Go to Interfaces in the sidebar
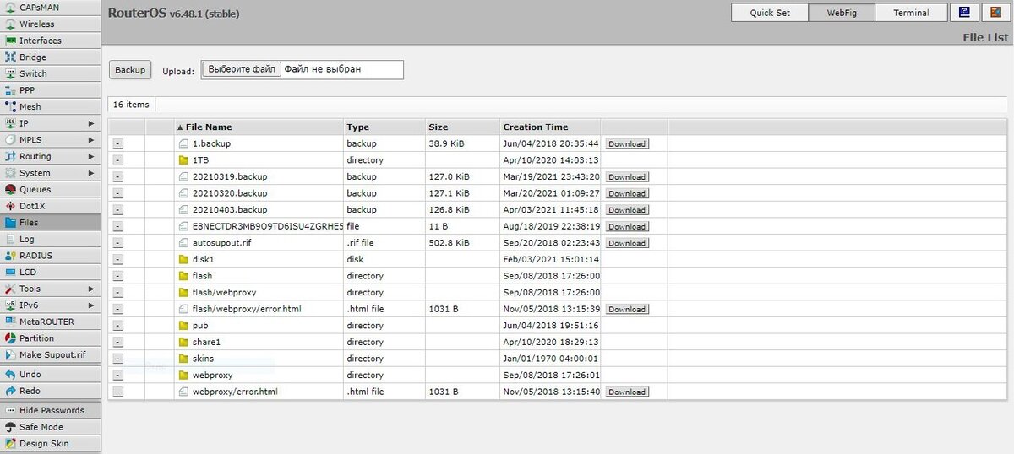 [x=51, y=41]
